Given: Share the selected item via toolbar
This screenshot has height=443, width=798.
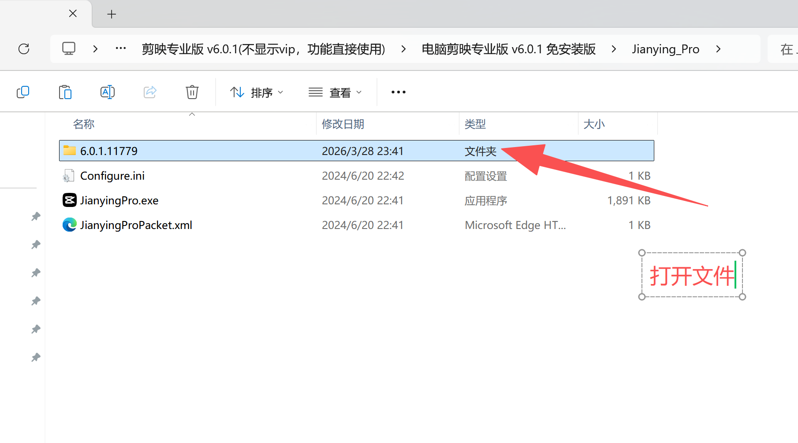Looking at the screenshot, I should click(x=150, y=92).
